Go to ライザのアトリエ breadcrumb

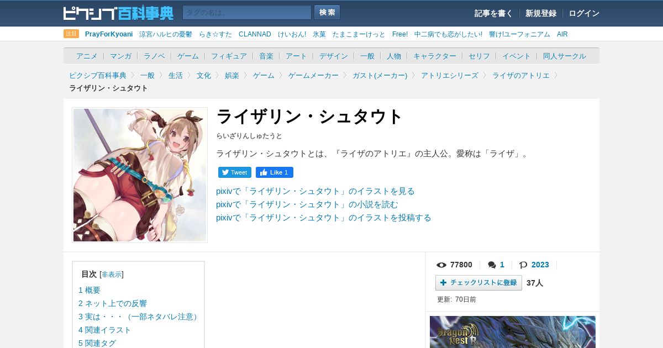pos(521,75)
